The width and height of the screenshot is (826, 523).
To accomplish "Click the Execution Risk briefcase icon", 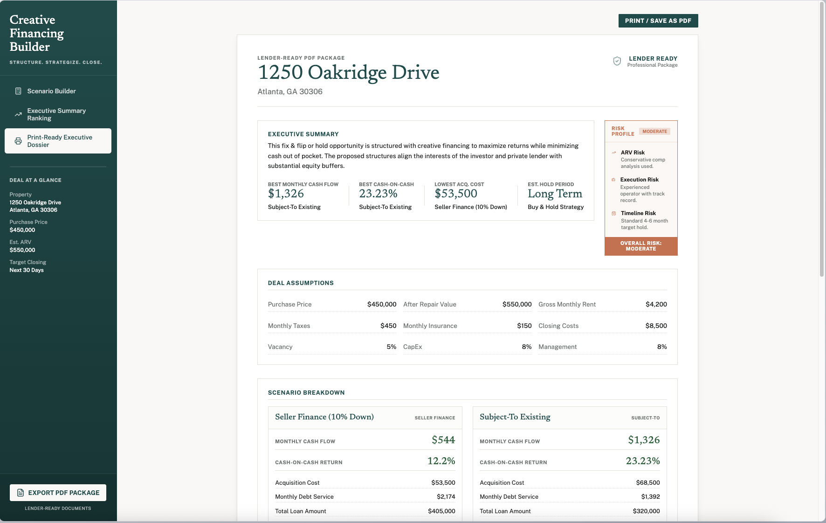I will click(613, 180).
